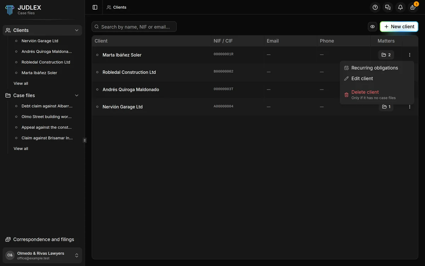Open Olmo Street building wor... case file
The height and width of the screenshot is (266, 425).
click(x=46, y=117)
